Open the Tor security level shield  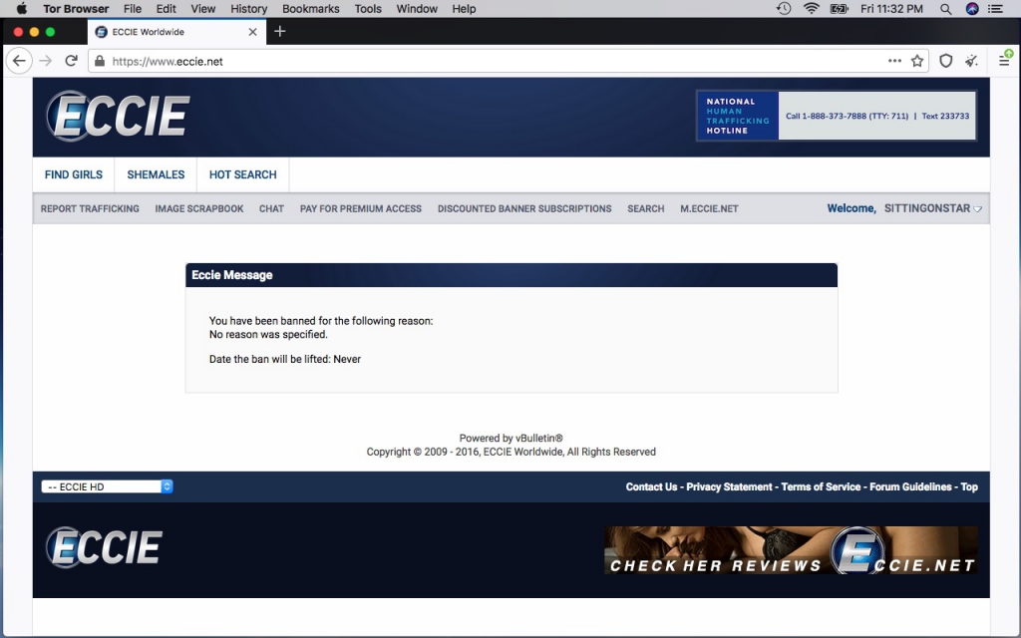click(946, 61)
